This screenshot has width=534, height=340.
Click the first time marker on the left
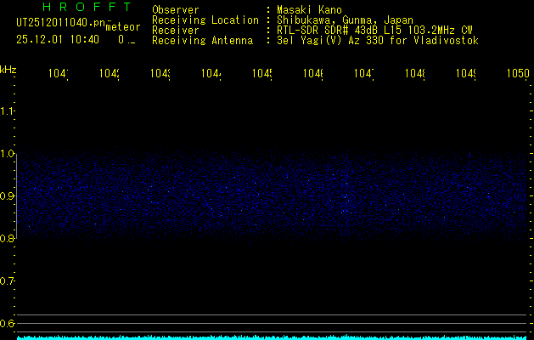[58, 74]
